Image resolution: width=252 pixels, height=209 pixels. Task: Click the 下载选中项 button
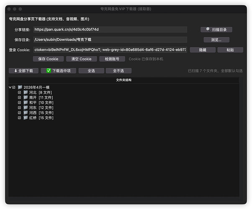click(x=58, y=71)
